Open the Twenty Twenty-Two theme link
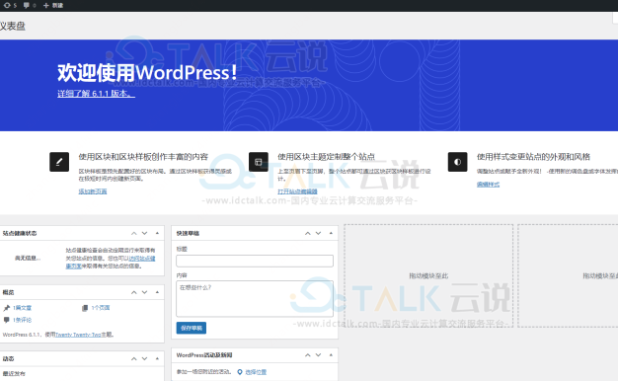 click(78, 335)
